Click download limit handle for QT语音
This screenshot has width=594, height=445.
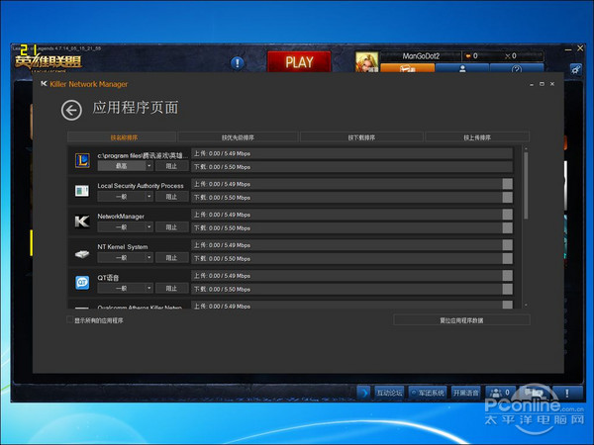508,289
